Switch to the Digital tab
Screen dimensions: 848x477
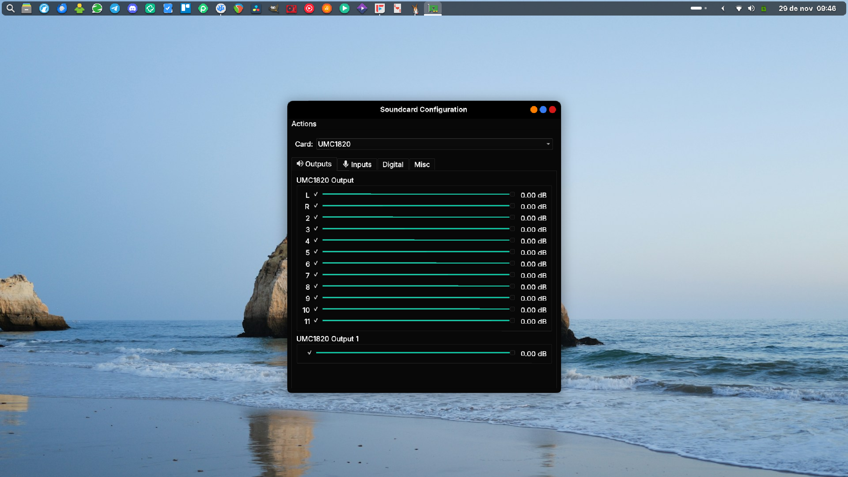coord(393,164)
